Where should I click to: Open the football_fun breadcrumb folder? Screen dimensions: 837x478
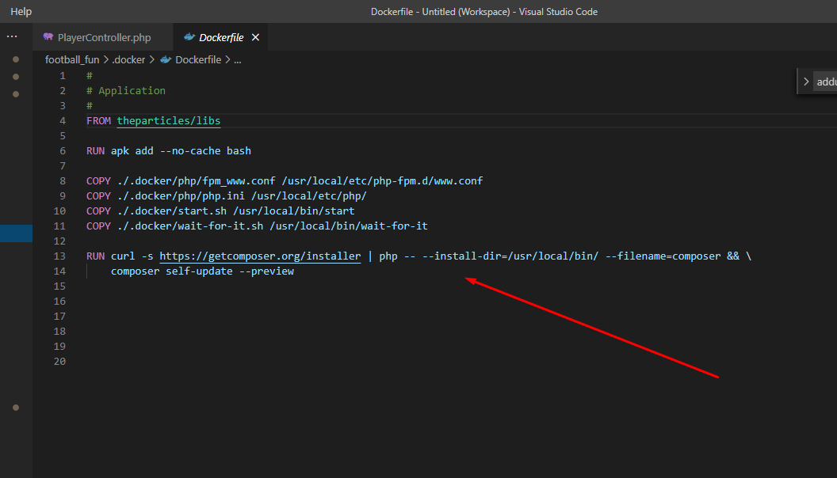pyautogui.click(x=72, y=59)
